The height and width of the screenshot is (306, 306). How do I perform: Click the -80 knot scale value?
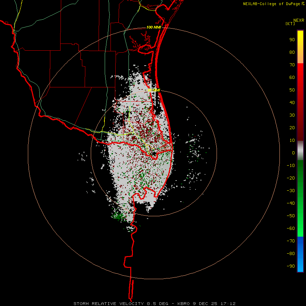pos(291,254)
